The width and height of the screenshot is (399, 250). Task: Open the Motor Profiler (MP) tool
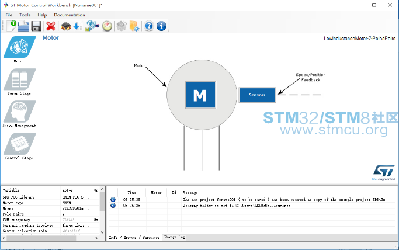tap(92, 26)
